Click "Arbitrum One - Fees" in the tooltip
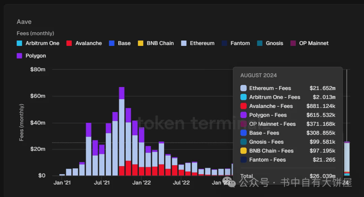364x197 pixels. coord(275,97)
